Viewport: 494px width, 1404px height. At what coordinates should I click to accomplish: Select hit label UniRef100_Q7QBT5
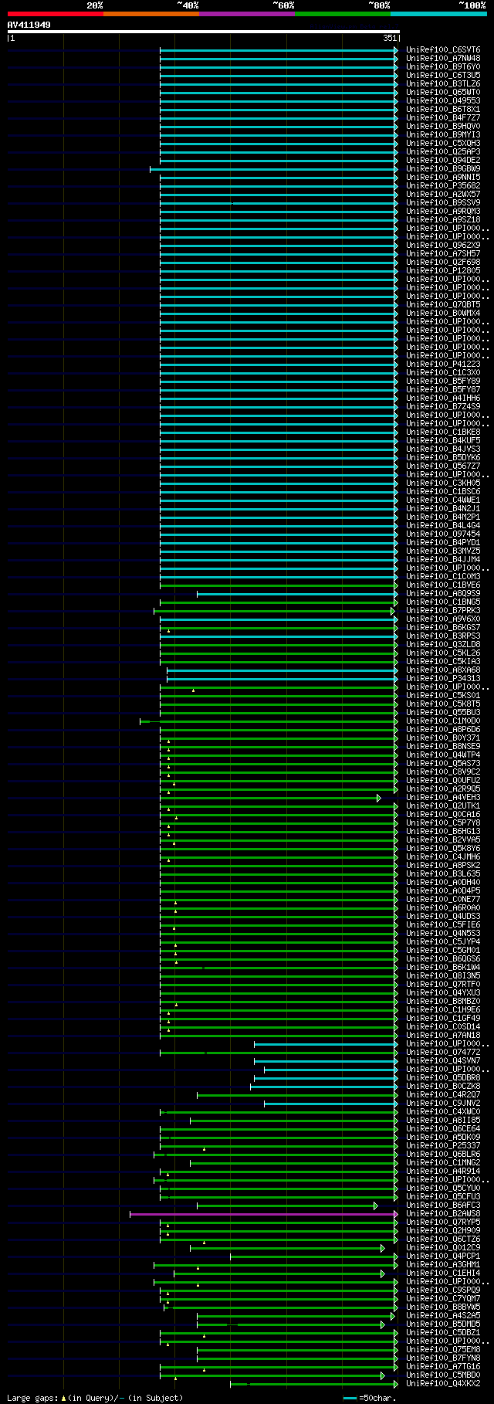click(443, 305)
